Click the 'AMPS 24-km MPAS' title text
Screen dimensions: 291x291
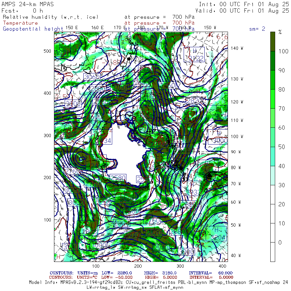(x=28, y=4)
